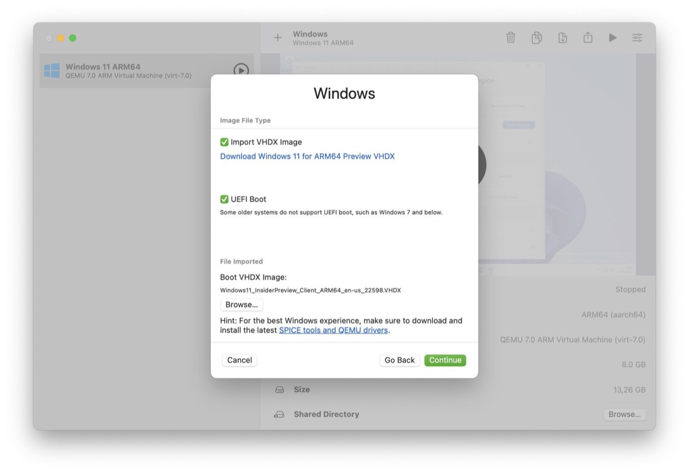Click the Stopped status text
Image resolution: width=689 pixels, height=474 pixels.
[630, 290]
